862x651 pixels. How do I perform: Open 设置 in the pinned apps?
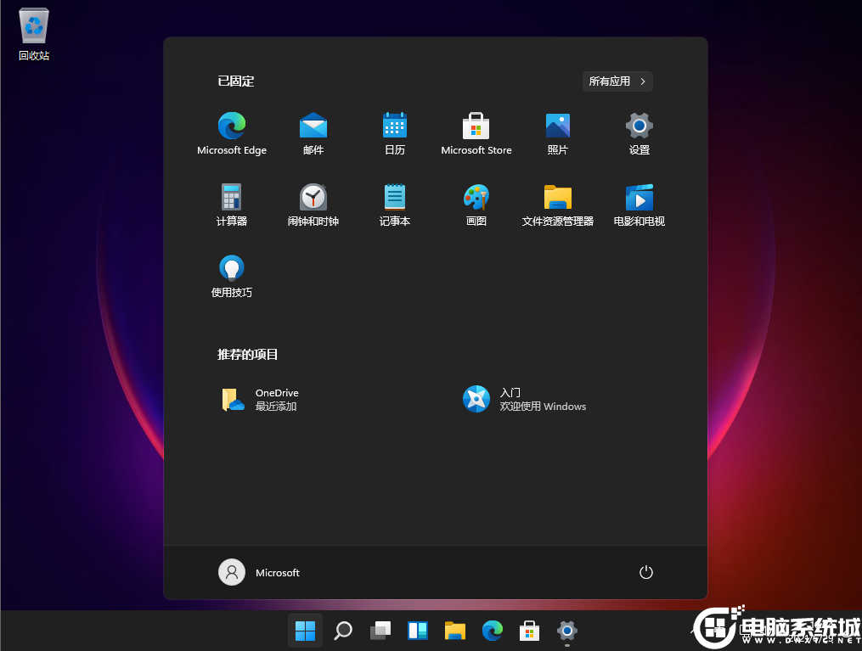pyautogui.click(x=639, y=133)
